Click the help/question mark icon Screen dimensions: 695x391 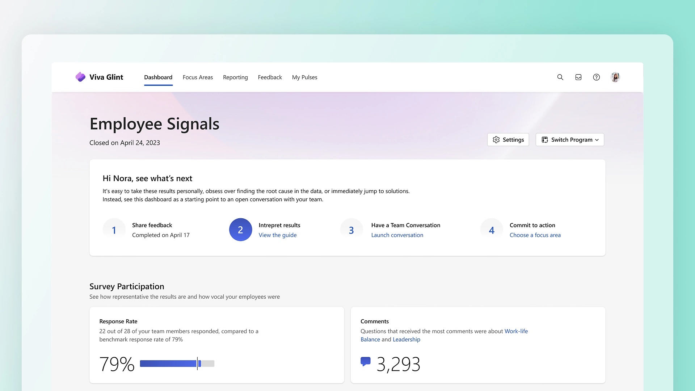click(x=597, y=77)
